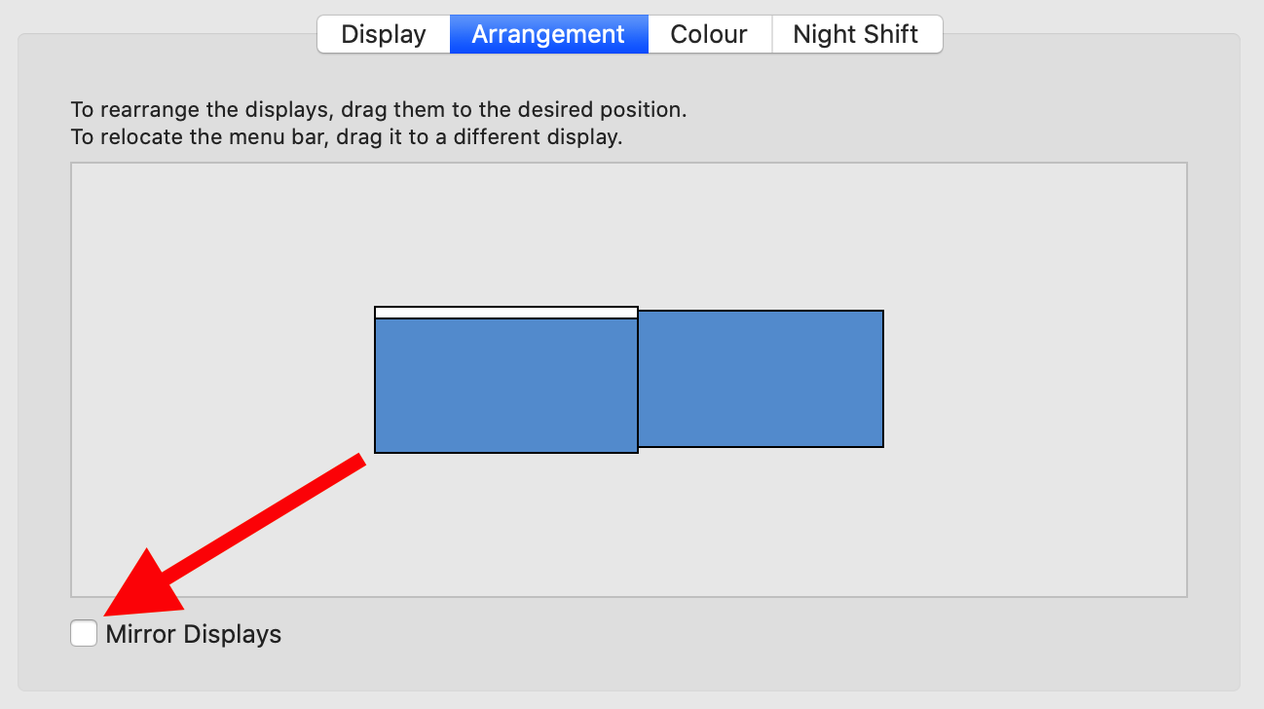
Task: Select the left display with the menu bar
Action: [x=506, y=386]
